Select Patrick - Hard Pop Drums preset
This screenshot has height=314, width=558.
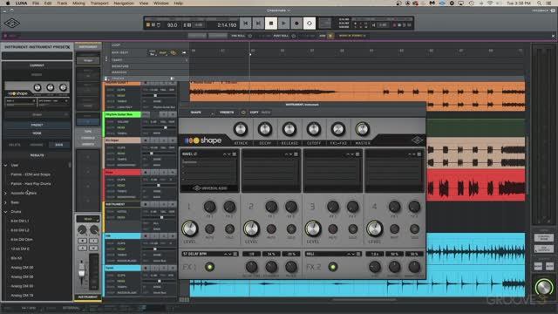(x=31, y=184)
